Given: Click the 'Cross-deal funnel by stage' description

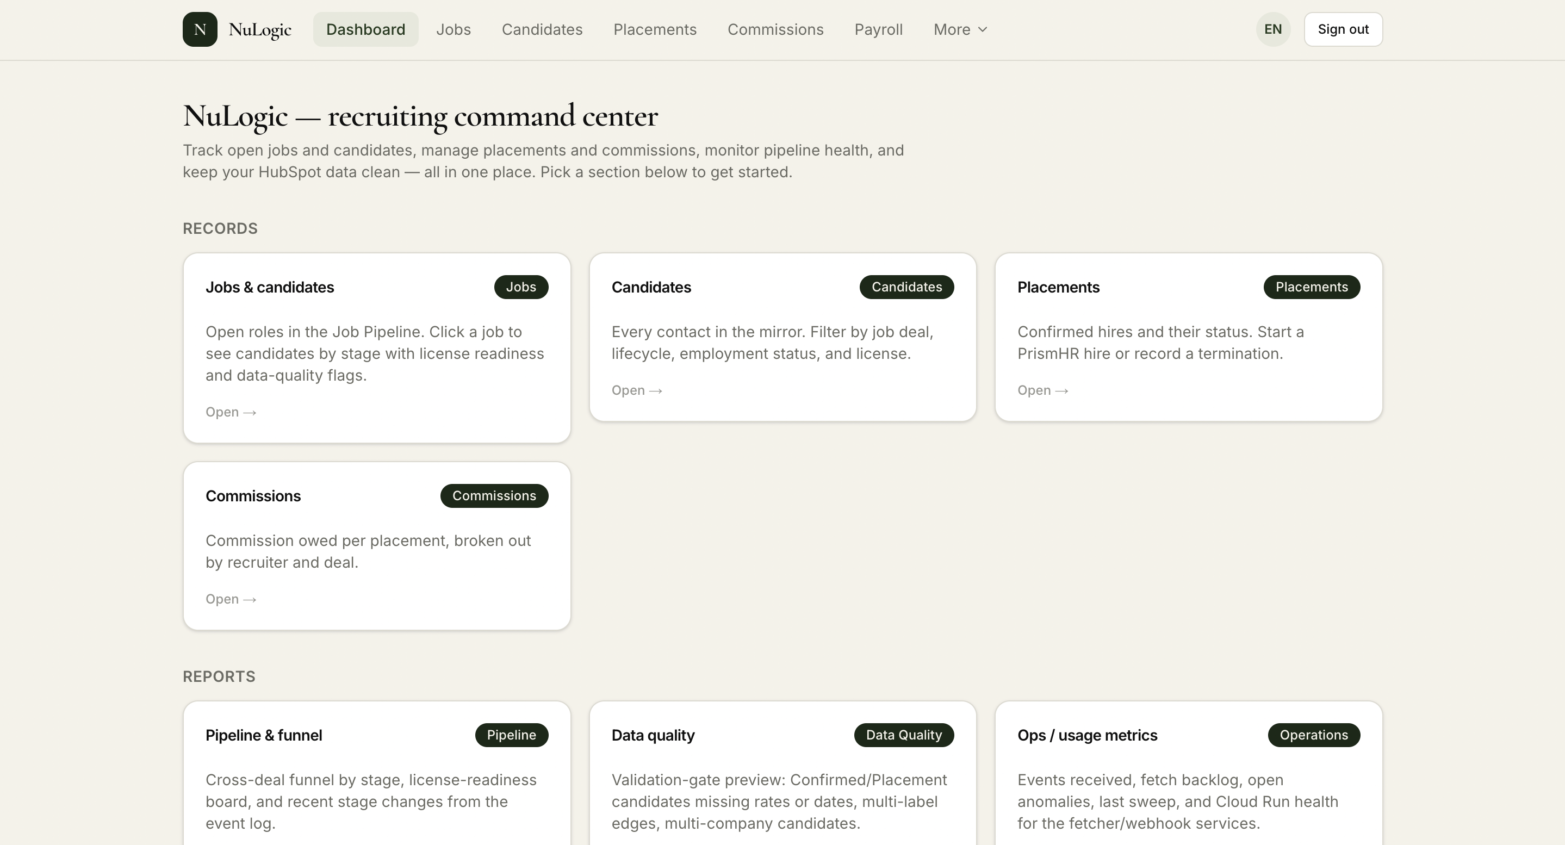Looking at the screenshot, I should 371,802.
